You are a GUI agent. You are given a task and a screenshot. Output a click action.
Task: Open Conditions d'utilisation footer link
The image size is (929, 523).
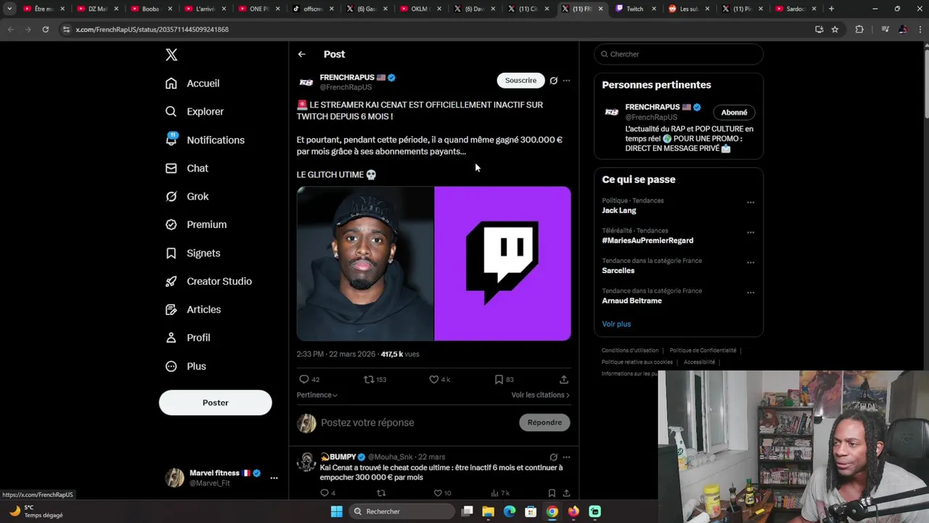630,351
